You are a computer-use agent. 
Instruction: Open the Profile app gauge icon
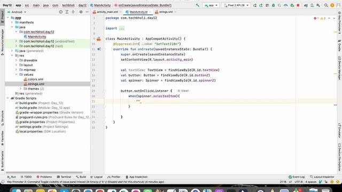[286, 5]
